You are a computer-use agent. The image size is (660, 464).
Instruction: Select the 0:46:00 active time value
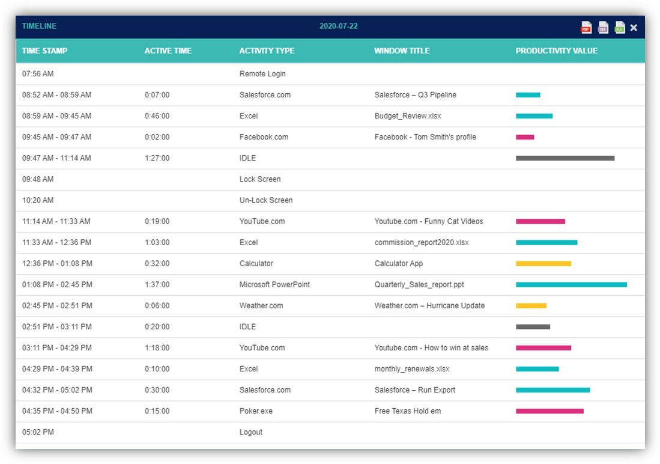pos(157,116)
